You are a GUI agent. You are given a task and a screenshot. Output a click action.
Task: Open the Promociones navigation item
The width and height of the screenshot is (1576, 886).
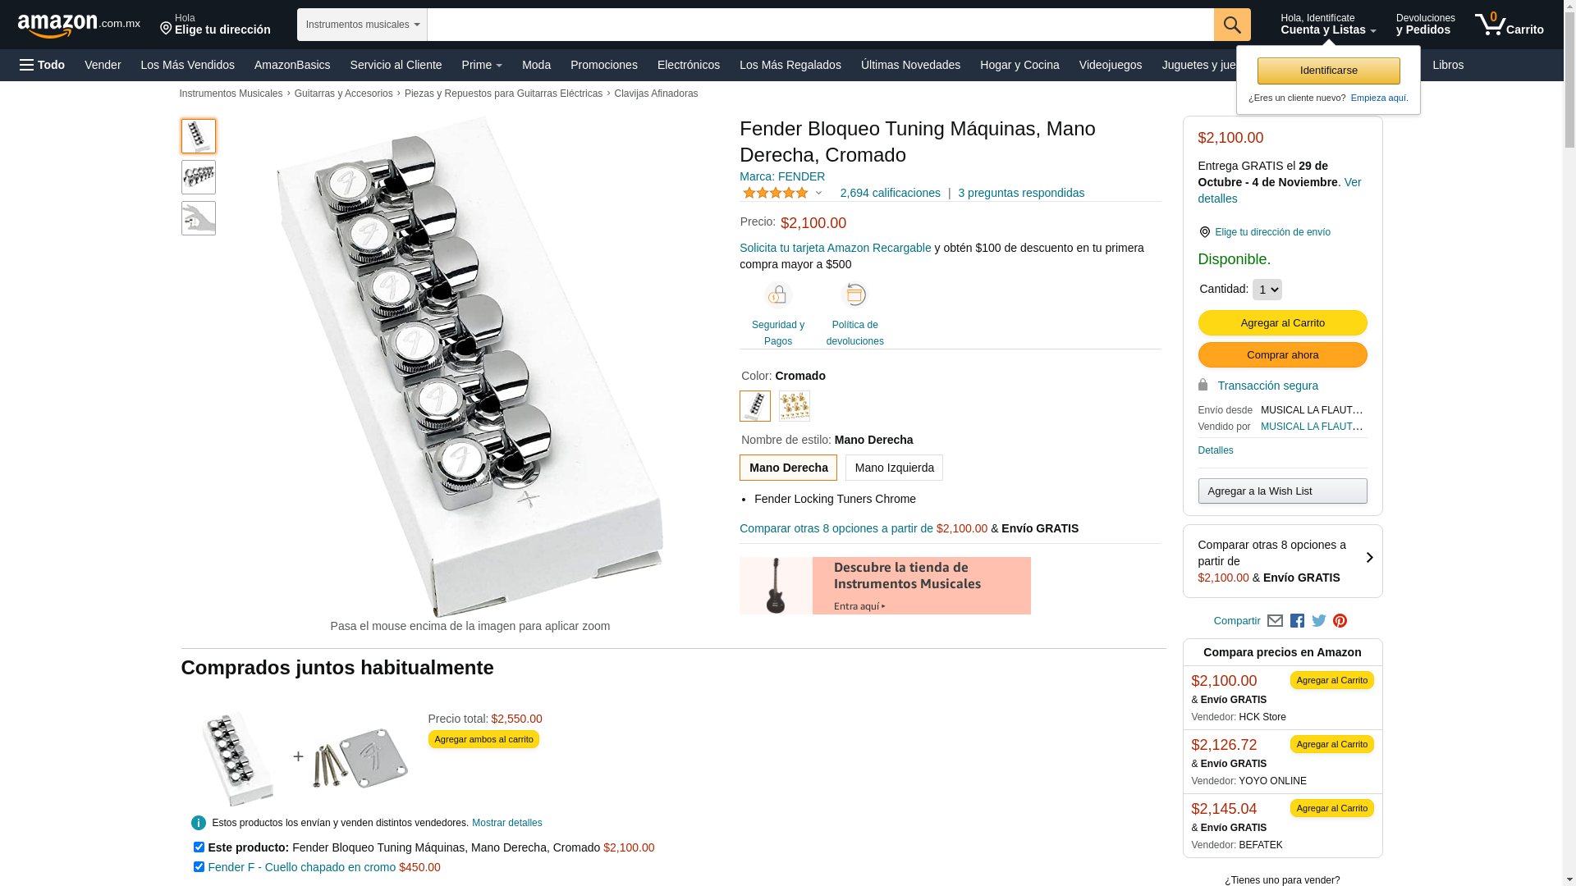603,65
